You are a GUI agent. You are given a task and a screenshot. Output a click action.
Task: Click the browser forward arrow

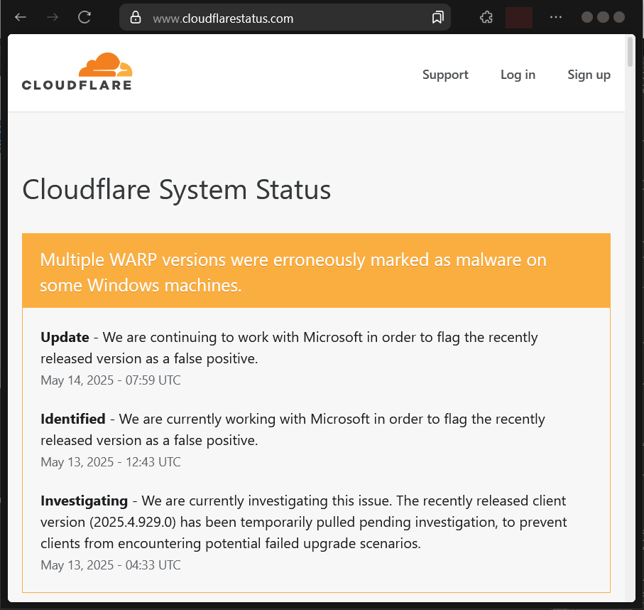pyautogui.click(x=53, y=17)
